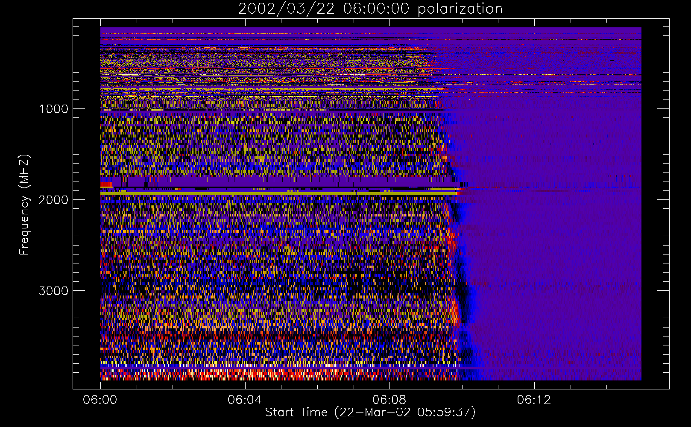691x427 pixels.
Task: Click the 'Start Time (22-Mar-02 05:59:37)' label
Action: click(x=370, y=412)
